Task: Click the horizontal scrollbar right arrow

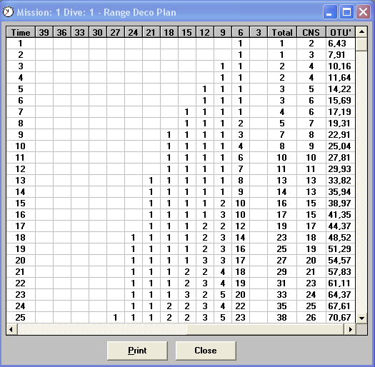Action: [x=351, y=329]
